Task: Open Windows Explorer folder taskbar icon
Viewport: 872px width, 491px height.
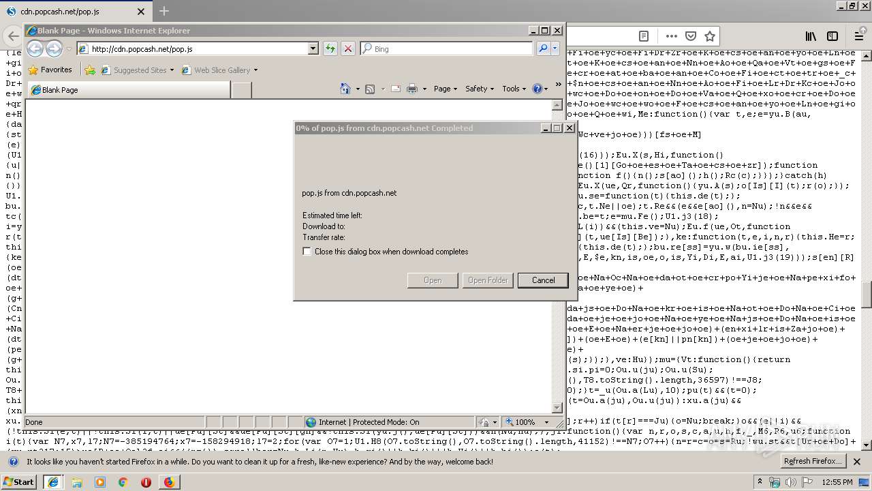Action: click(77, 482)
